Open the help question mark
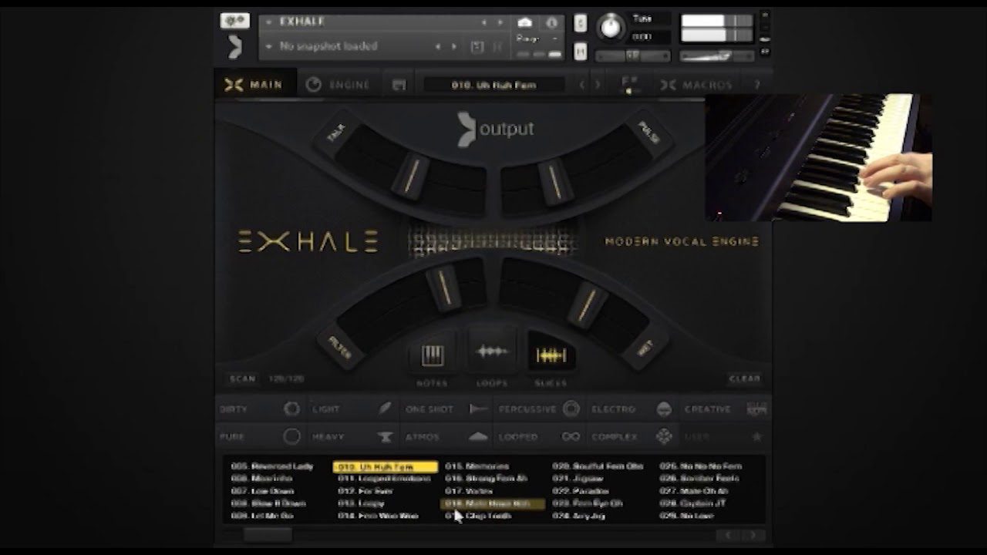This screenshot has width=987, height=555. tap(756, 85)
